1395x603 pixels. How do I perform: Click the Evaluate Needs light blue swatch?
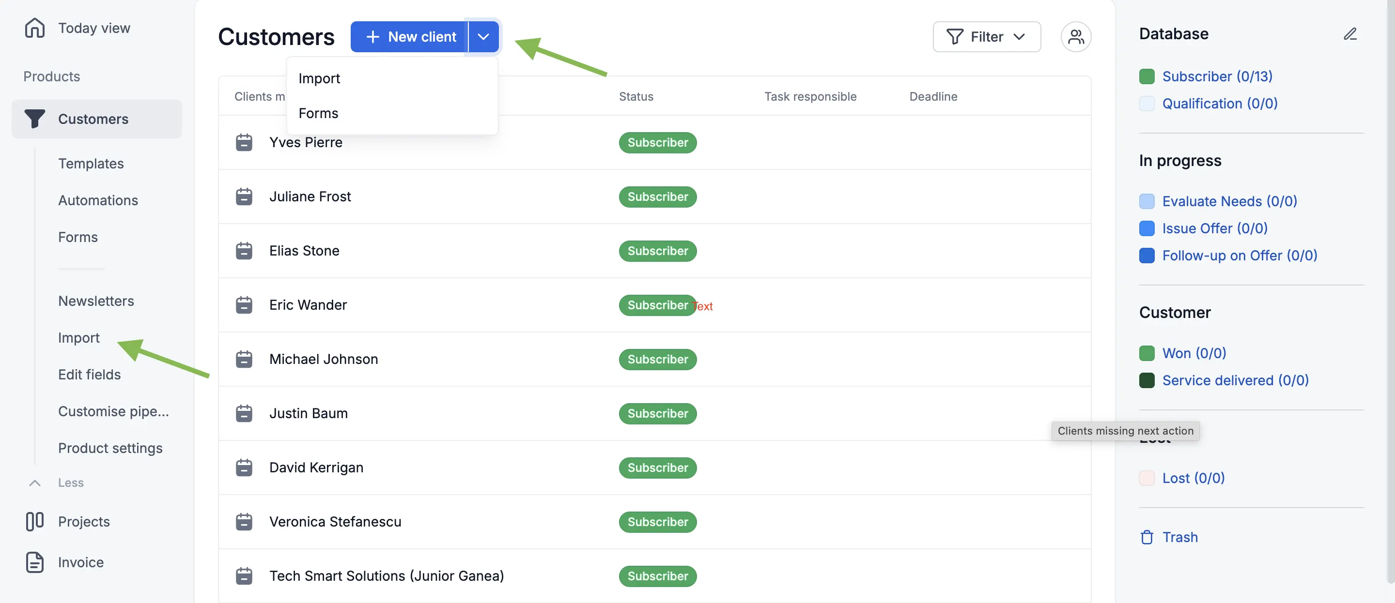[1147, 201]
